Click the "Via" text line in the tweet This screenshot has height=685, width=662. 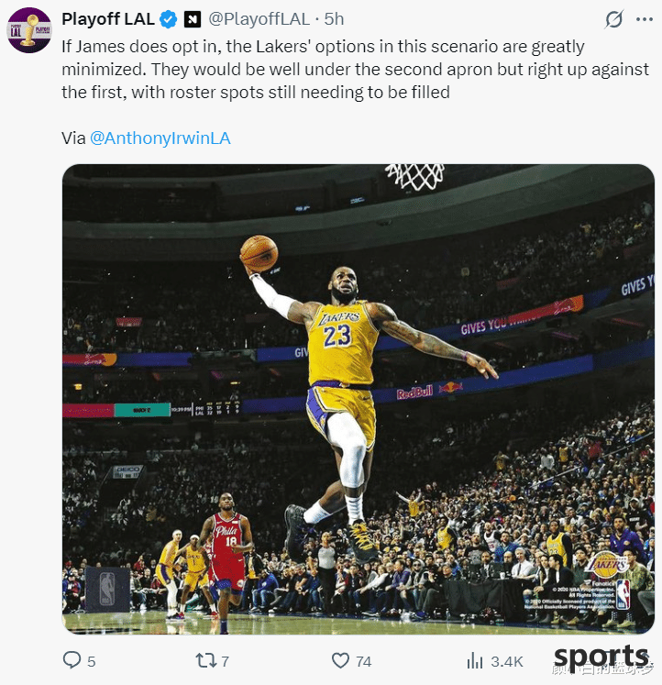73,138
